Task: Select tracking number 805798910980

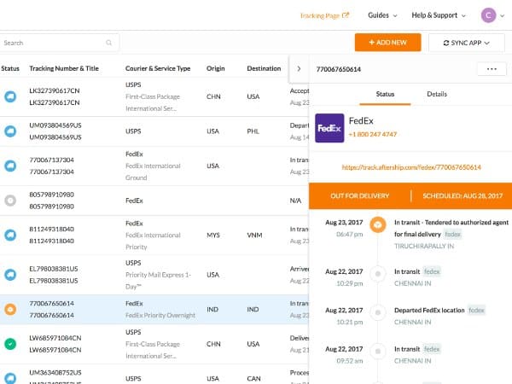Action: click(x=51, y=195)
